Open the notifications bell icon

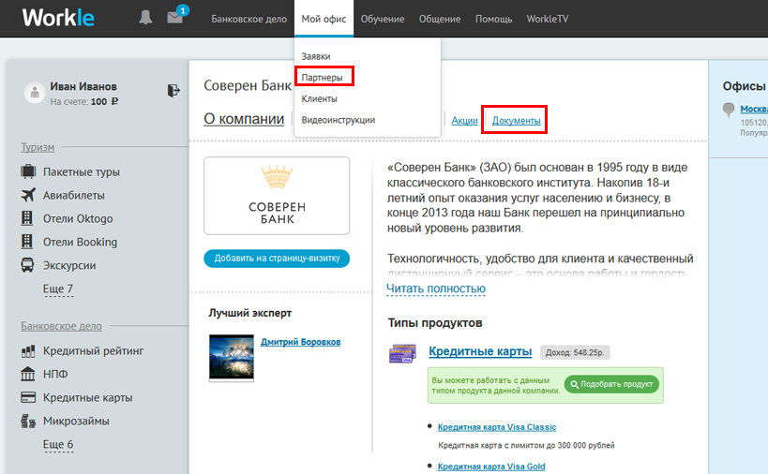[145, 18]
